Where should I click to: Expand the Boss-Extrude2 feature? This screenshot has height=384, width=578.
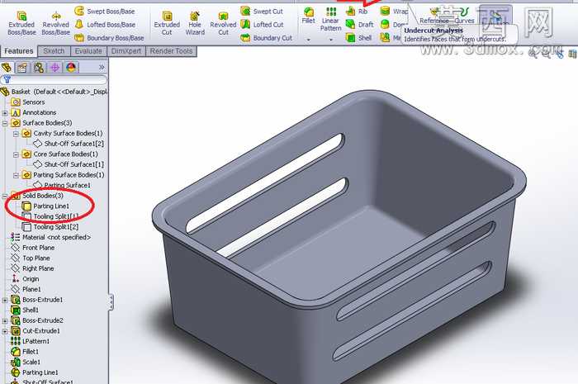coord(5,321)
